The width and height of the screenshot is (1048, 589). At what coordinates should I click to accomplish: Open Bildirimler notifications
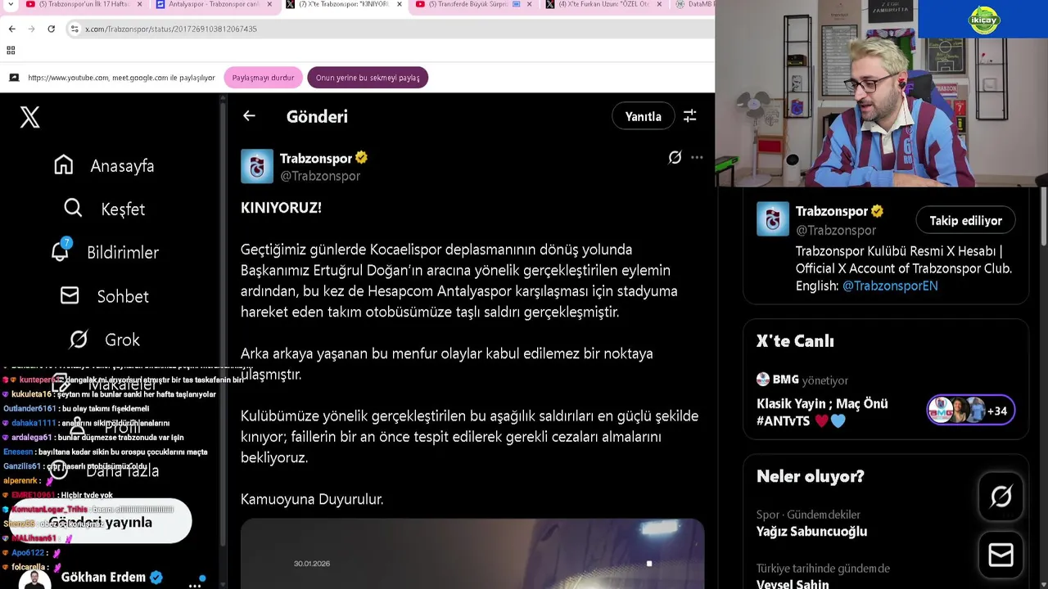pyautogui.click(x=104, y=252)
